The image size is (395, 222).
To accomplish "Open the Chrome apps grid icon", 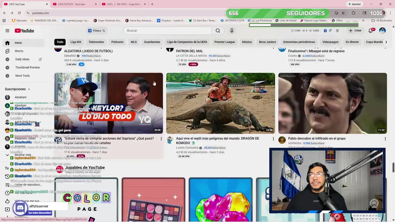I will [4, 21].
